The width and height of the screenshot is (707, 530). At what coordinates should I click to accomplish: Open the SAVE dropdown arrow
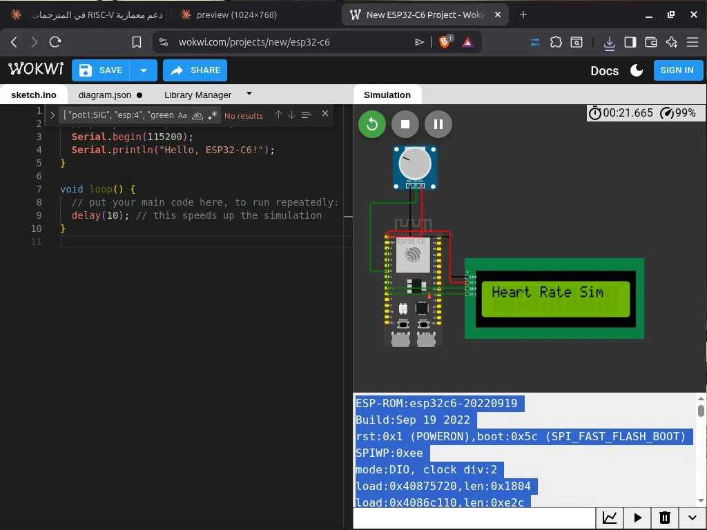[144, 70]
